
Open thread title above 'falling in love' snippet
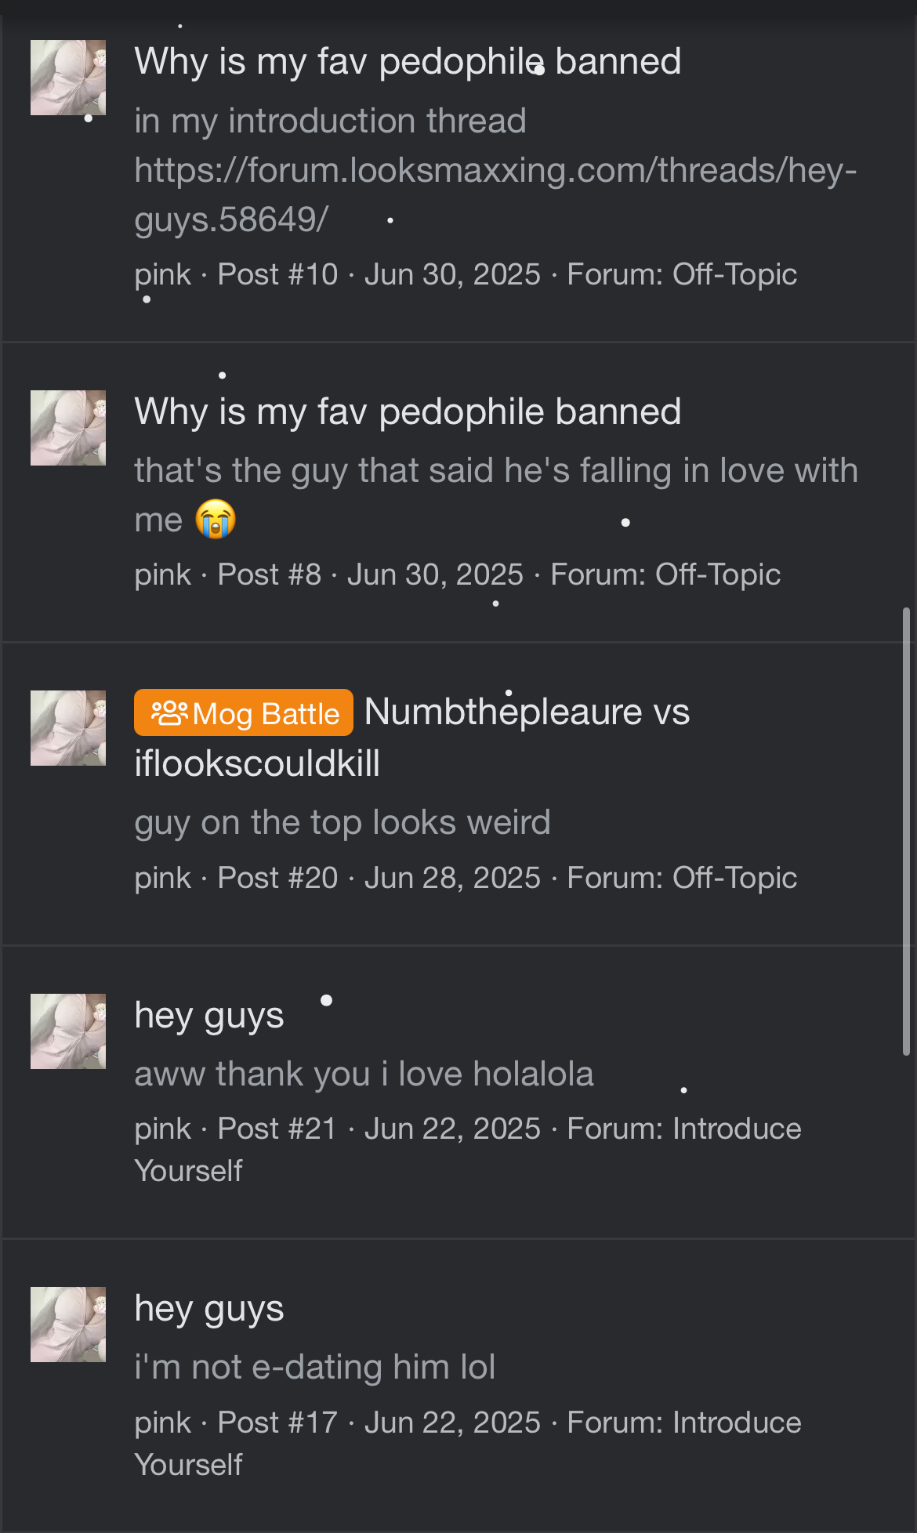pyautogui.click(x=408, y=411)
